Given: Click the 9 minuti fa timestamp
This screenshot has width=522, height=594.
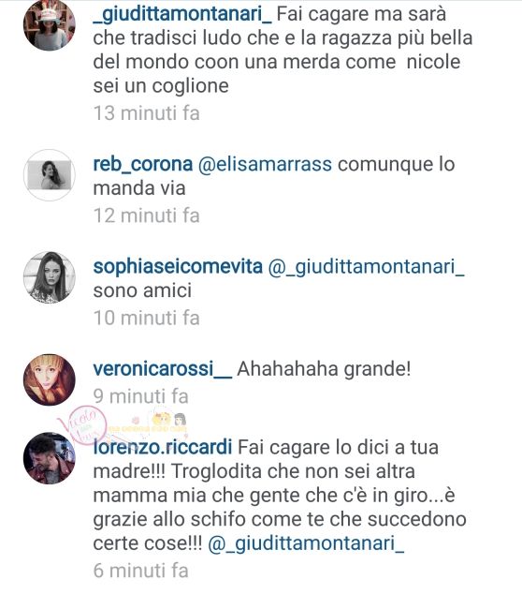Looking at the screenshot, I should click(140, 396).
